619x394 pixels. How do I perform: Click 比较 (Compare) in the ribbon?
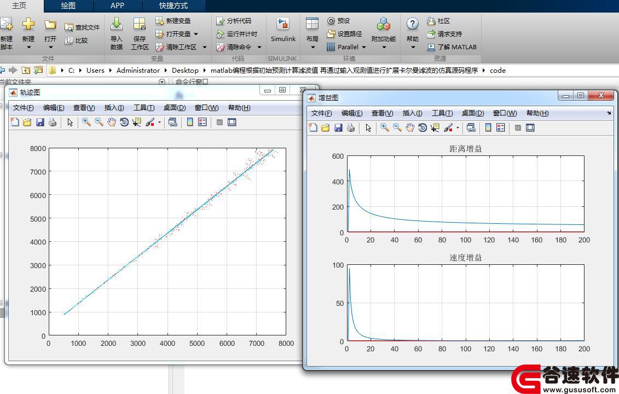[76, 40]
